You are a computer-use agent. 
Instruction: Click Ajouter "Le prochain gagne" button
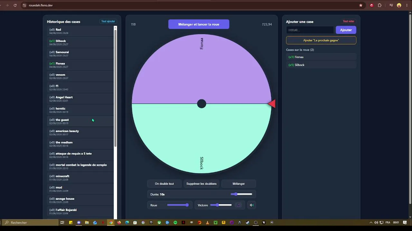321,40
